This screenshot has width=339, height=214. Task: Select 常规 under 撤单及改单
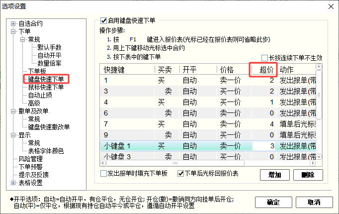[34, 119]
